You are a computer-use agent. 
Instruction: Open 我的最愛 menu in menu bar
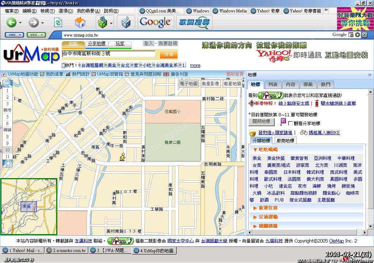tap(88, 11)
